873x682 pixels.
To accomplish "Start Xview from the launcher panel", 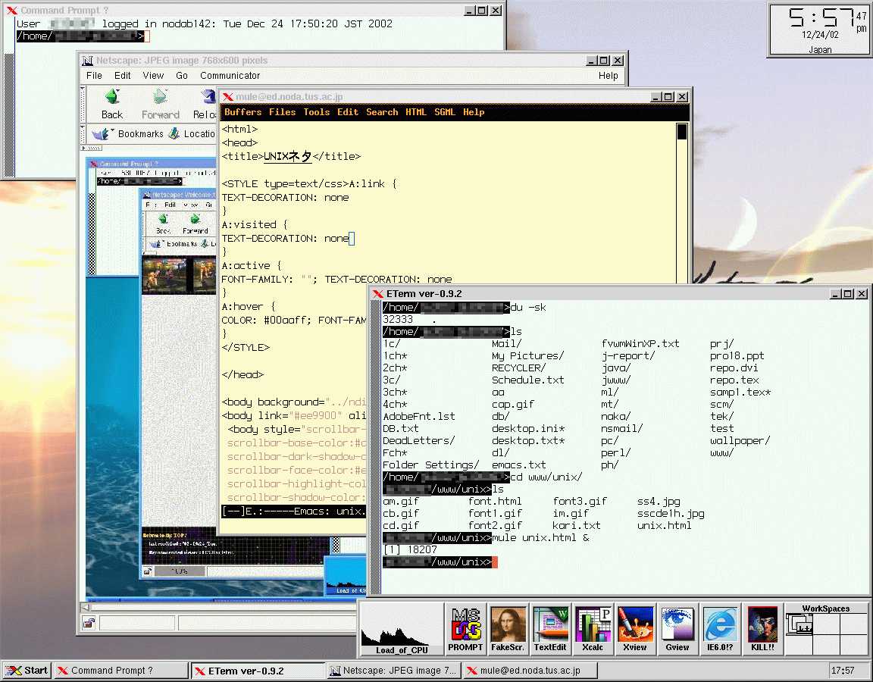I will click(x=635, y=628).
